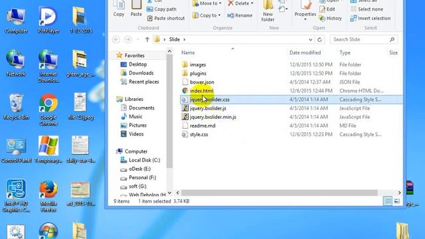Select the style.css file

[x=199, y=134]
